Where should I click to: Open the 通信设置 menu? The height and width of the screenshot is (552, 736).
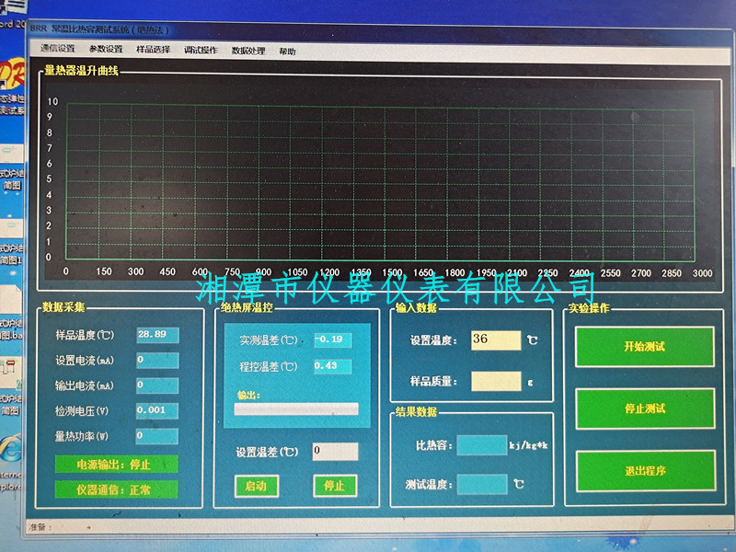point(57,50)
